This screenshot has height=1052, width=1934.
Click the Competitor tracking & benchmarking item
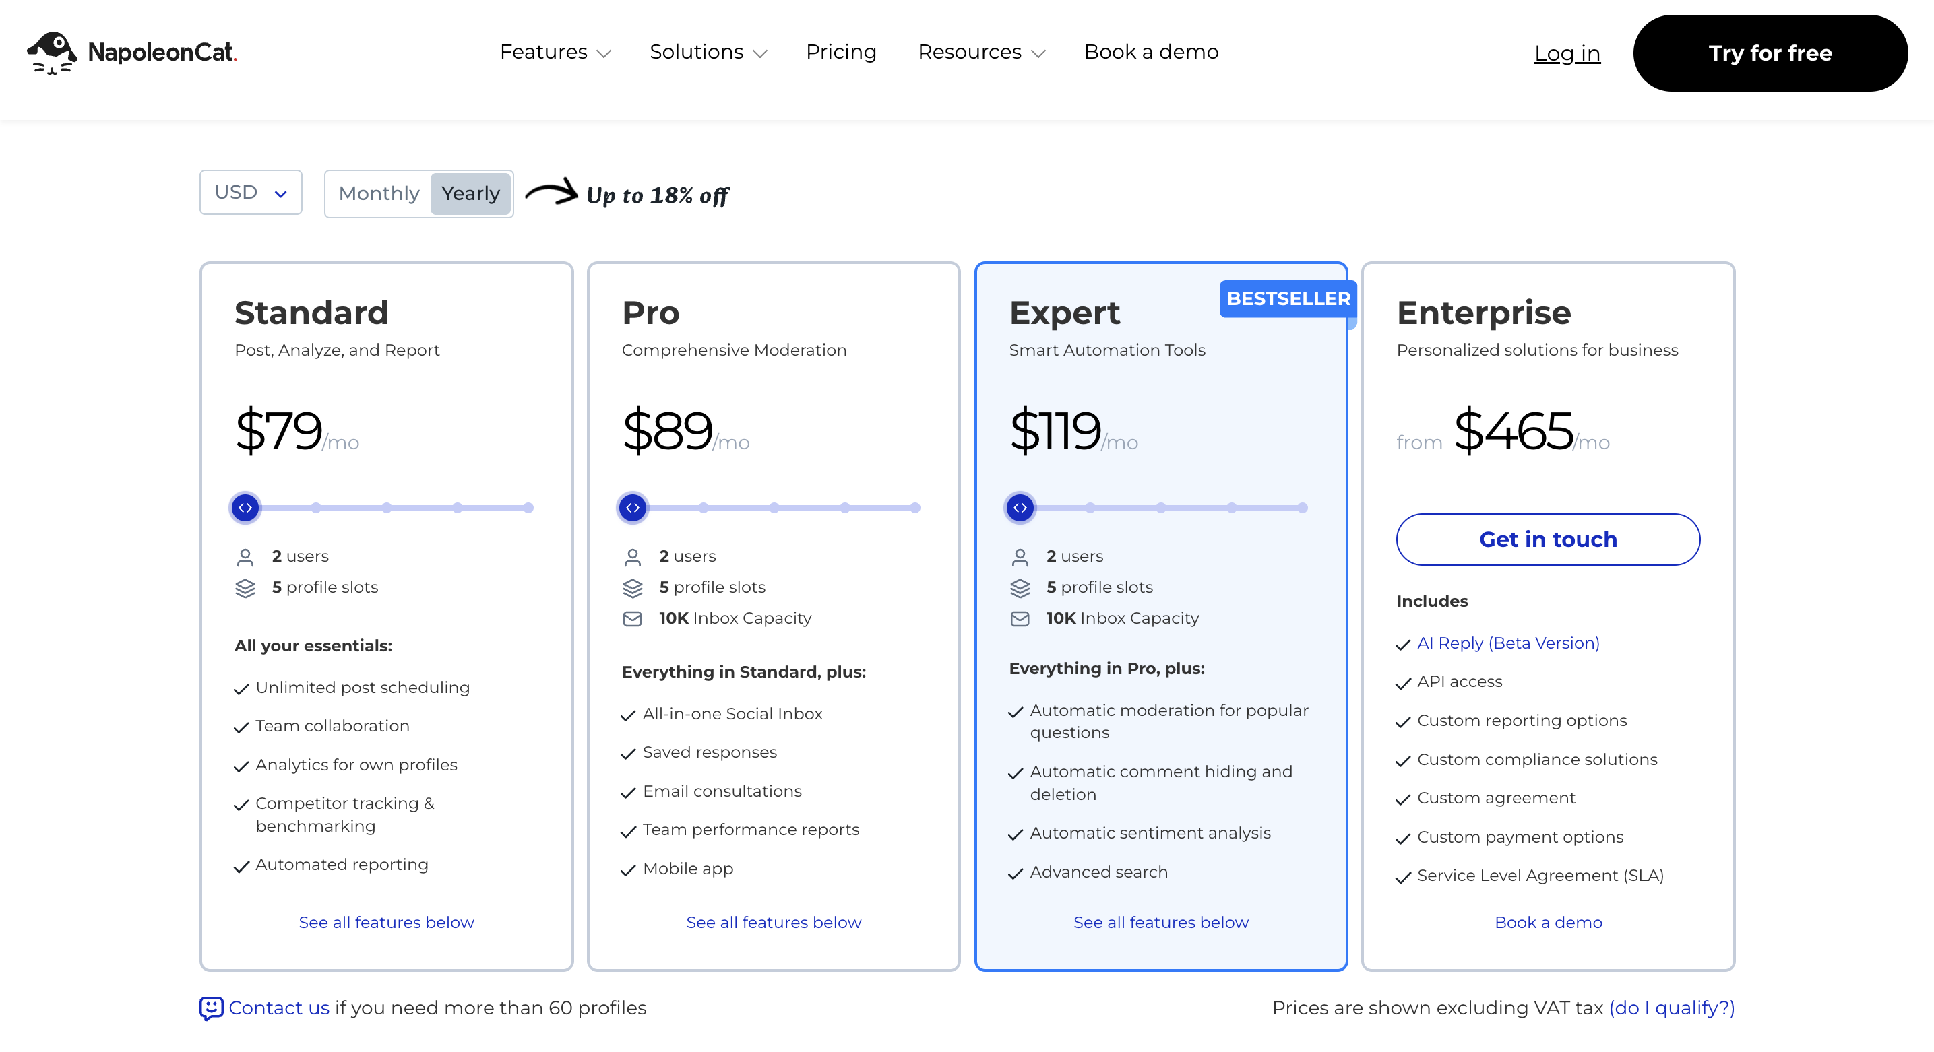click(x=344, y=814)
